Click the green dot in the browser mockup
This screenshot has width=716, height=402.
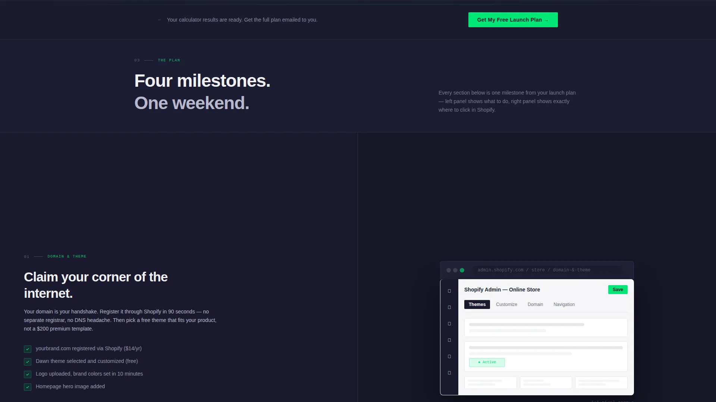[462, 270]
